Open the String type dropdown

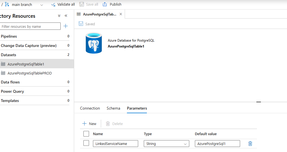point(166,144)
